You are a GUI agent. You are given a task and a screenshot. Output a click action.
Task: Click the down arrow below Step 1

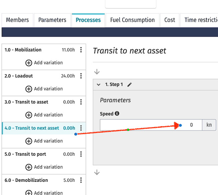tap(97, 172)
